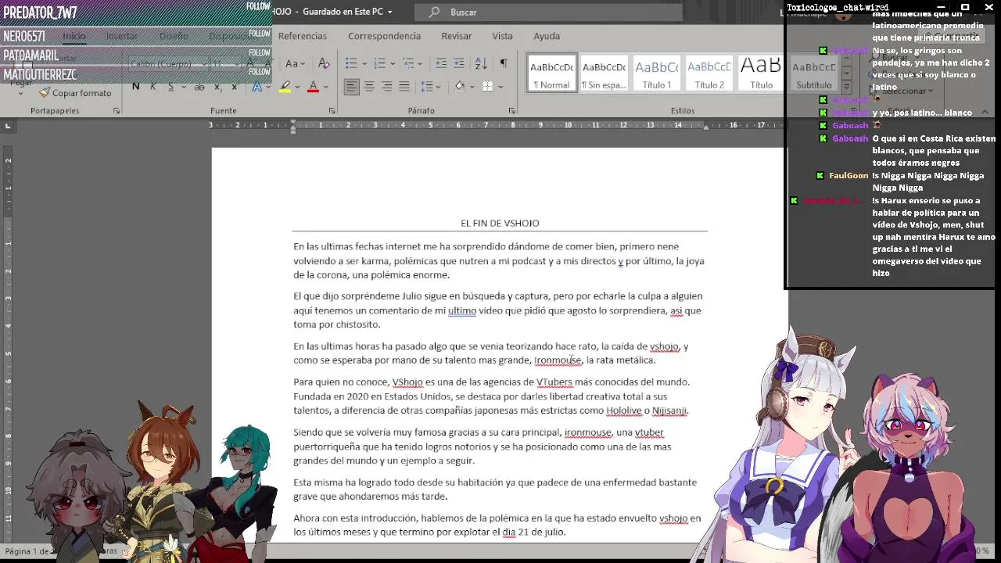Viewport: 1001px width, 563px height.
Task: Clear all formatting with eraser A icon
Action: pyautogui.click(x=324, y=63)
